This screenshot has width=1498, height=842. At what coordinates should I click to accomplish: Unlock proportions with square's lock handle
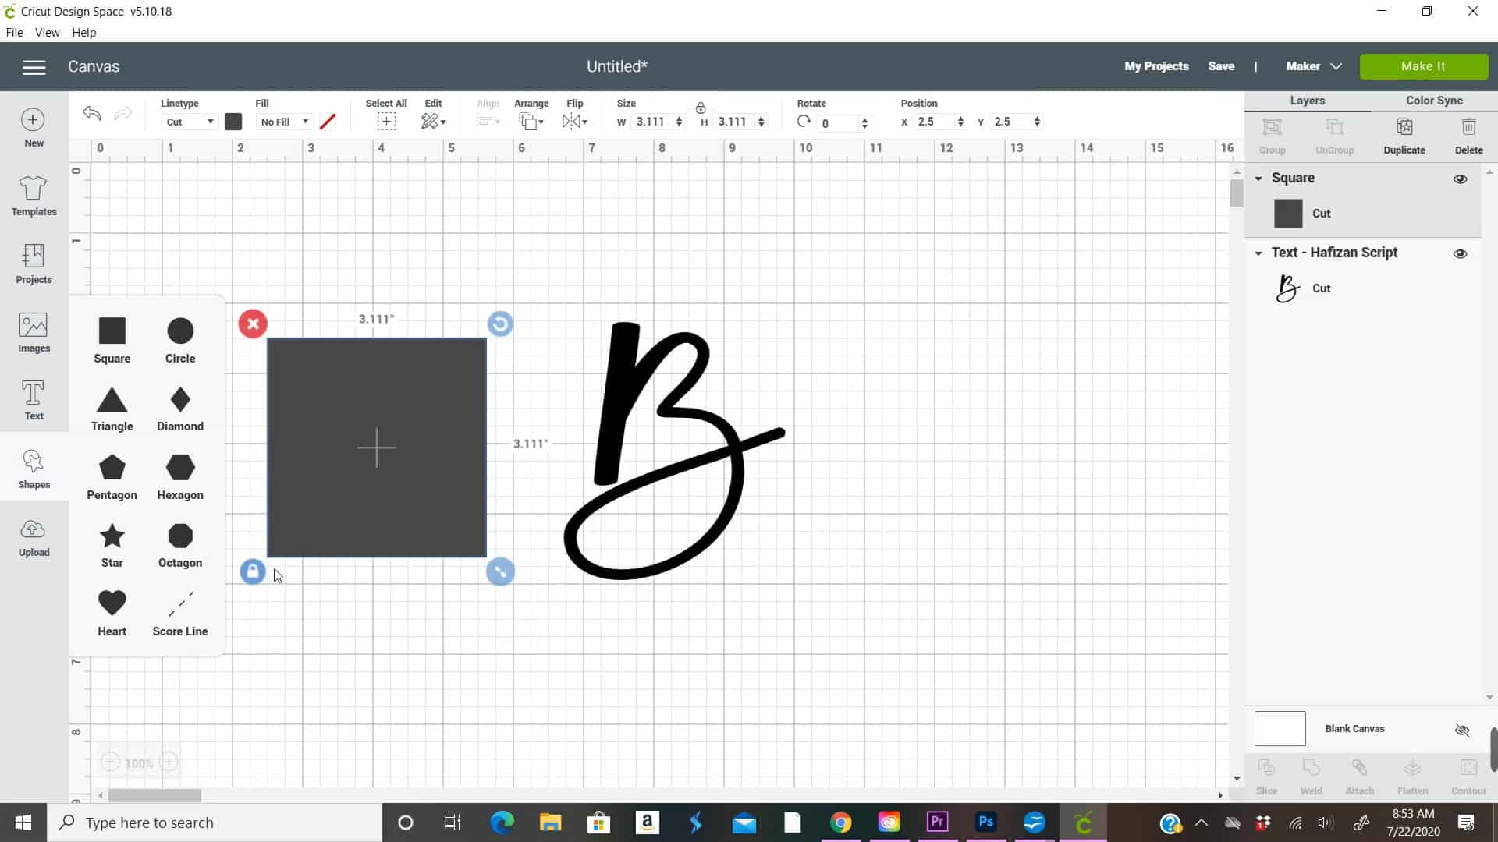pyautogui.click(x=253, y=571)
